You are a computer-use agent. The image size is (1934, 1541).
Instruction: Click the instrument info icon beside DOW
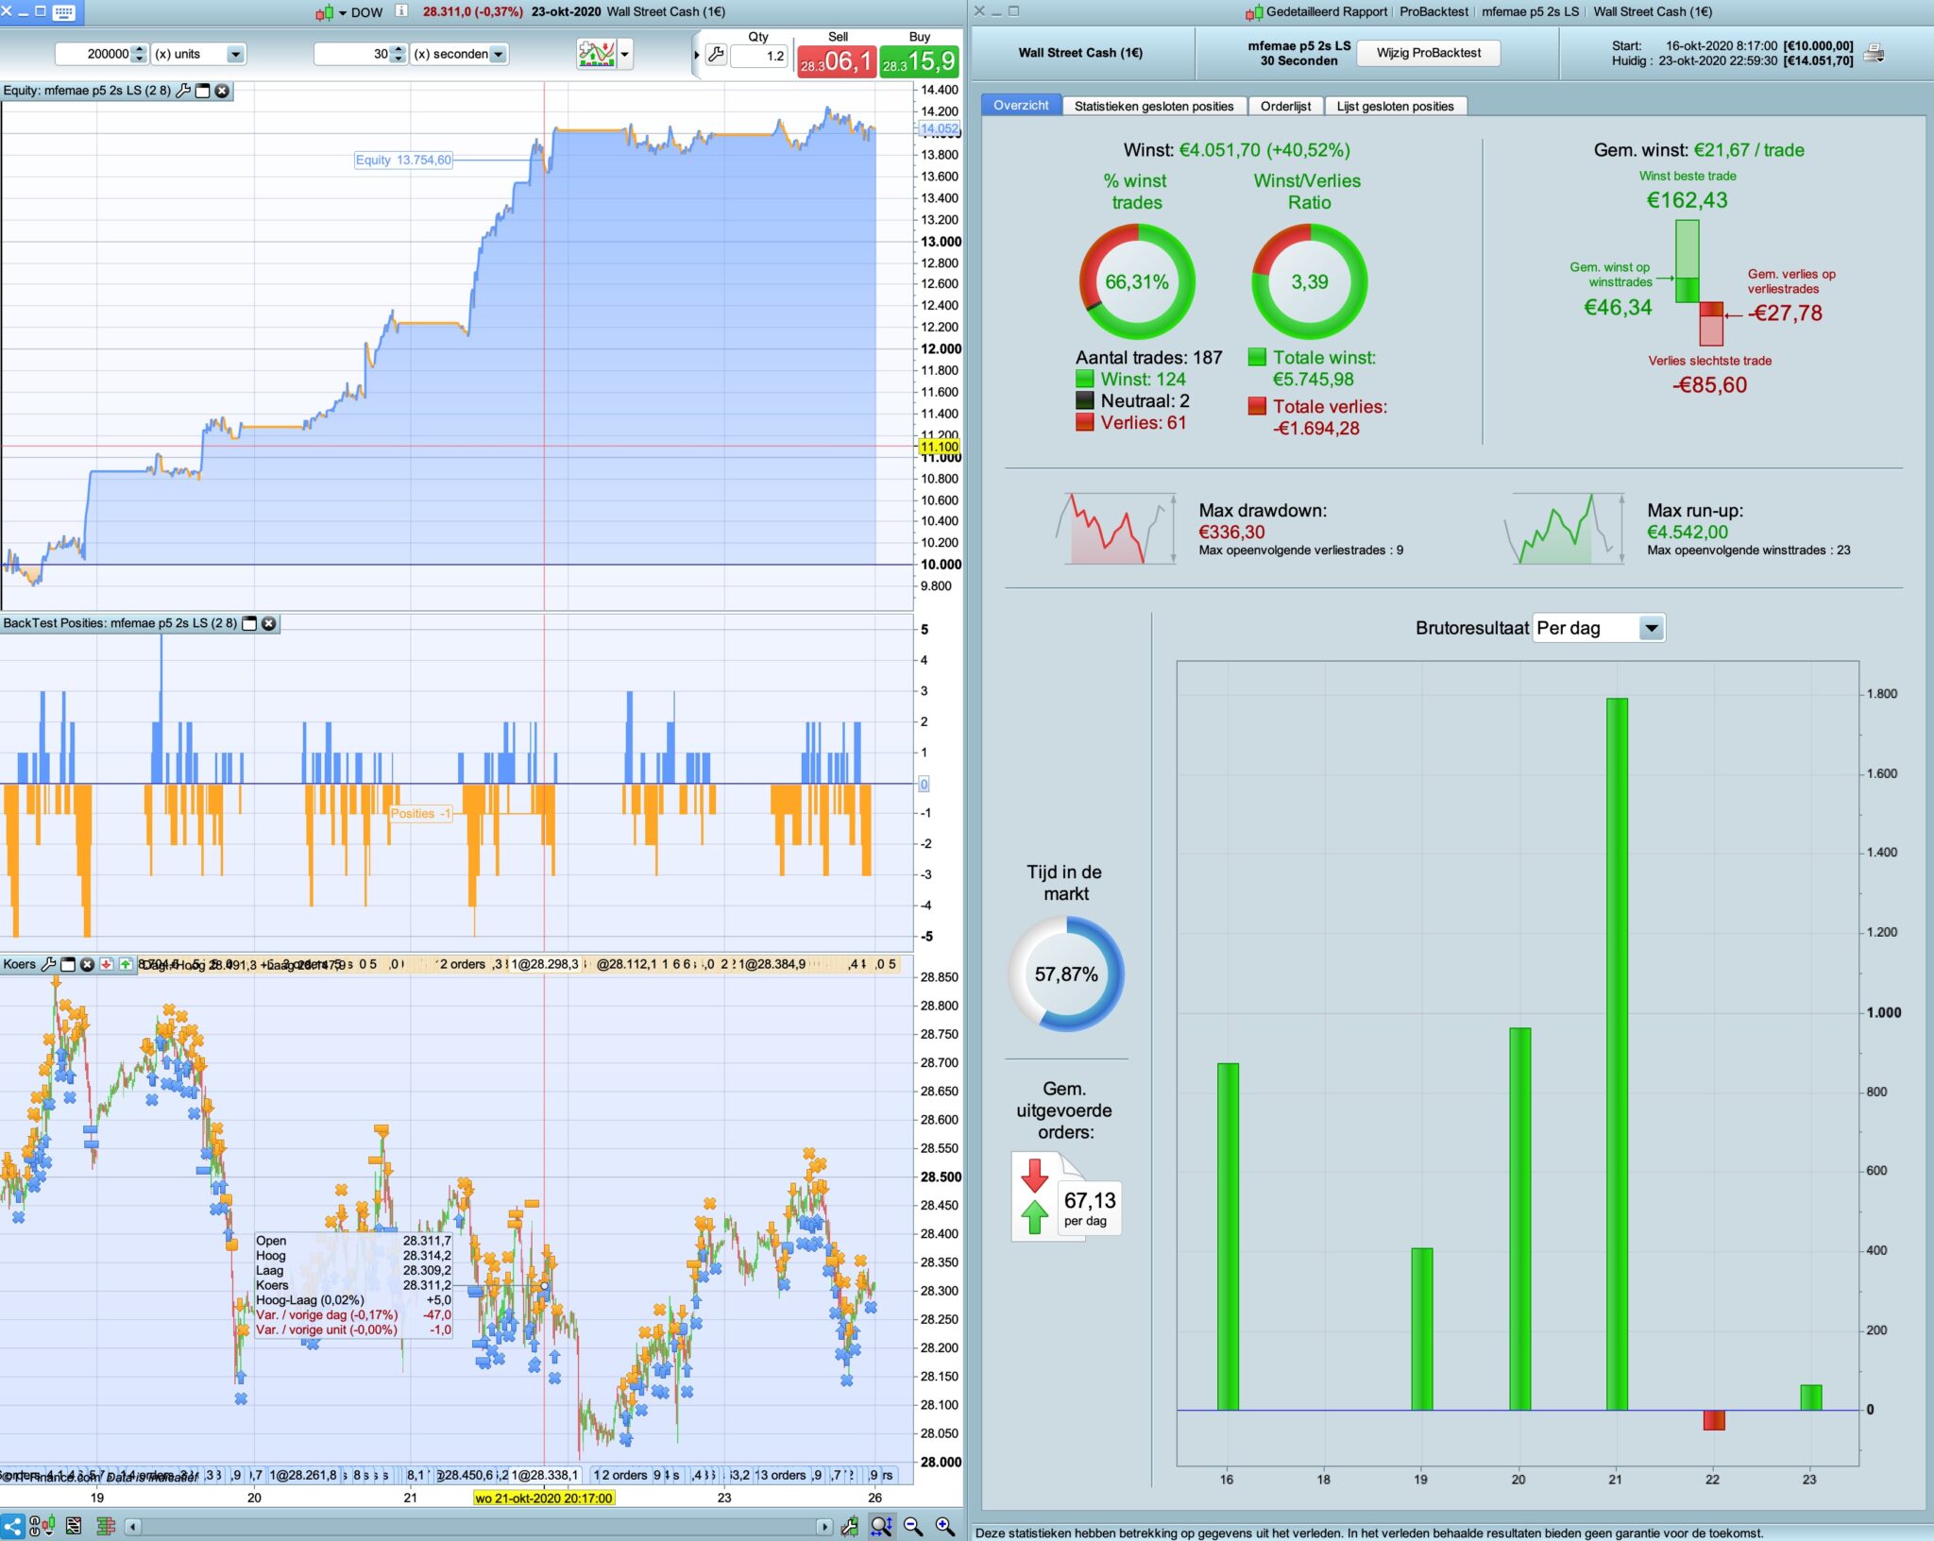tap(401, 11)
